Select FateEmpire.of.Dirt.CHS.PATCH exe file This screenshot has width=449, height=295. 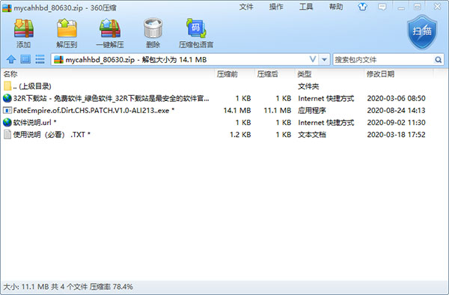point(94,110)
